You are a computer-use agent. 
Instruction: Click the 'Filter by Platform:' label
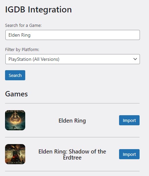(x=22, y=49)
